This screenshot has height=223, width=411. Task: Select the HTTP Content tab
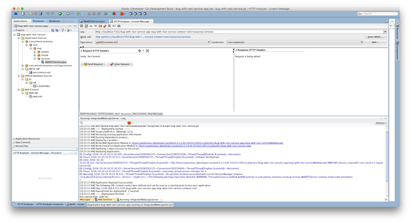[x=106, y=114]
